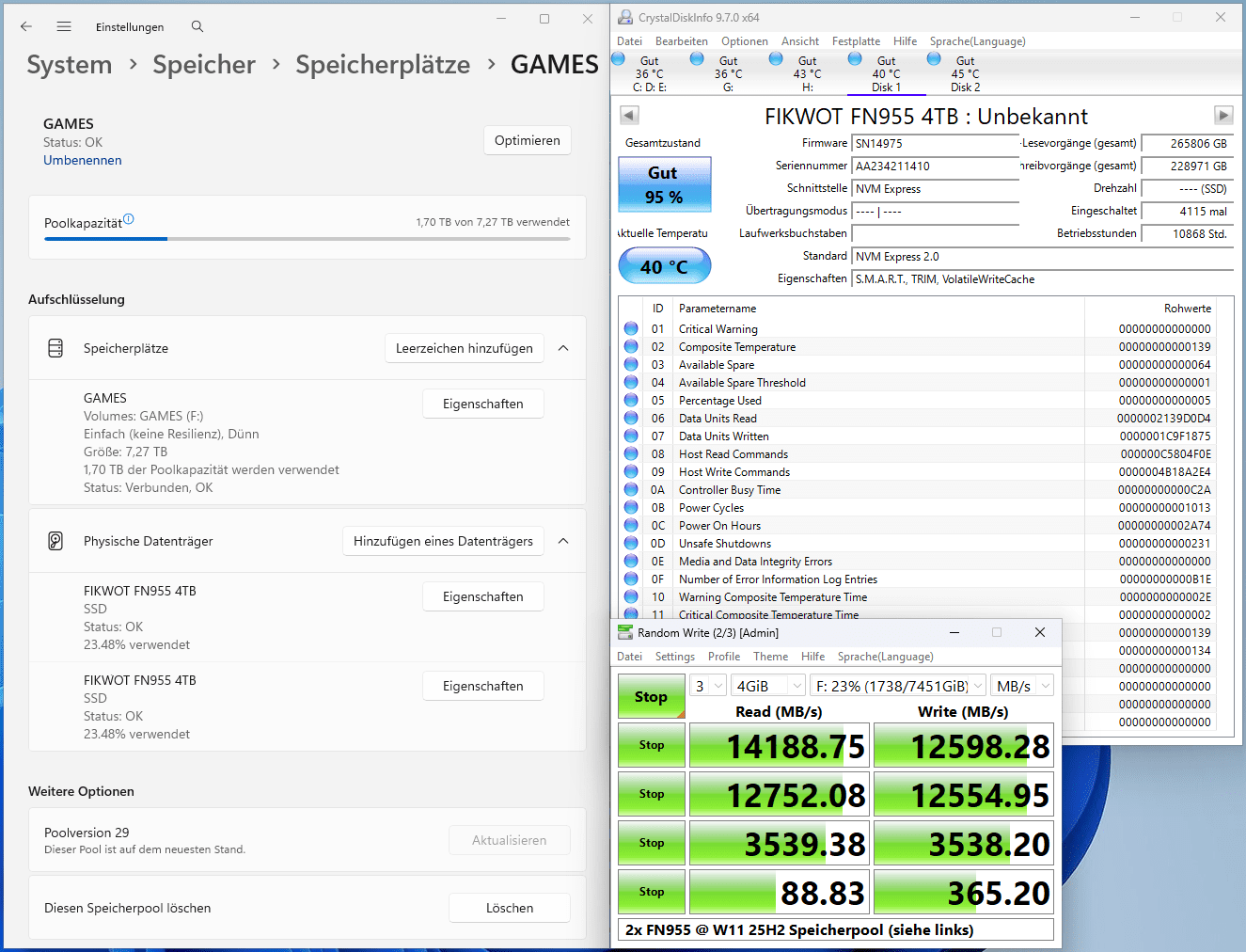Click the Umbenennen link under GAMES
Viewport: 1246px width, 952px height.
83,160
